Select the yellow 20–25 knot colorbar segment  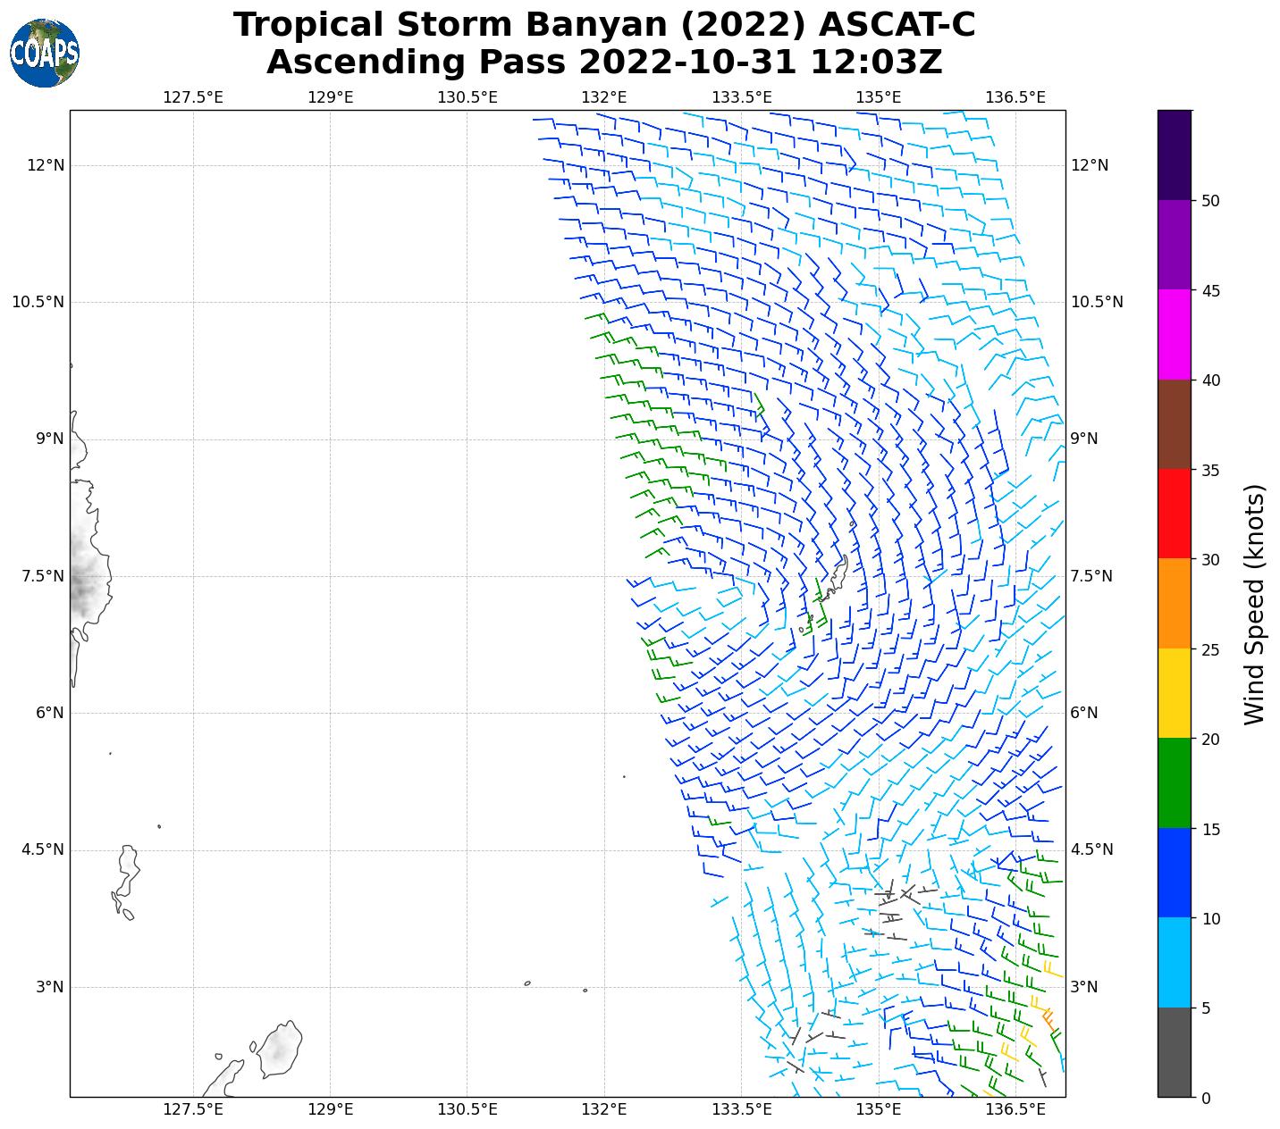tap(1174, 693)
